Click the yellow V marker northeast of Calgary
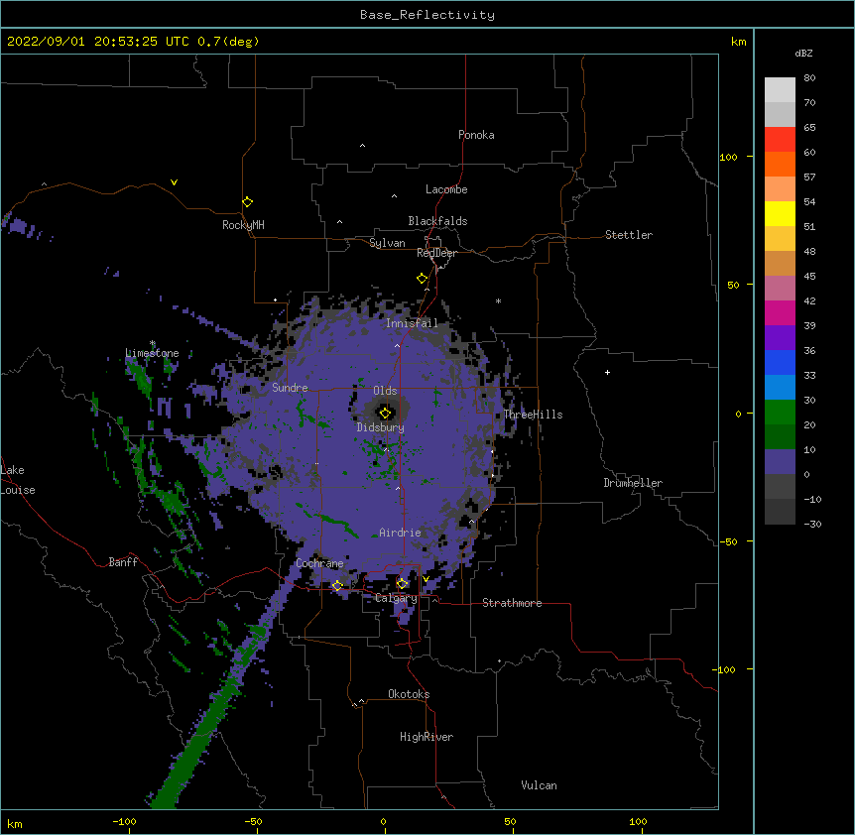The width and height of the screenshot is (855, 835). [426, 579]
